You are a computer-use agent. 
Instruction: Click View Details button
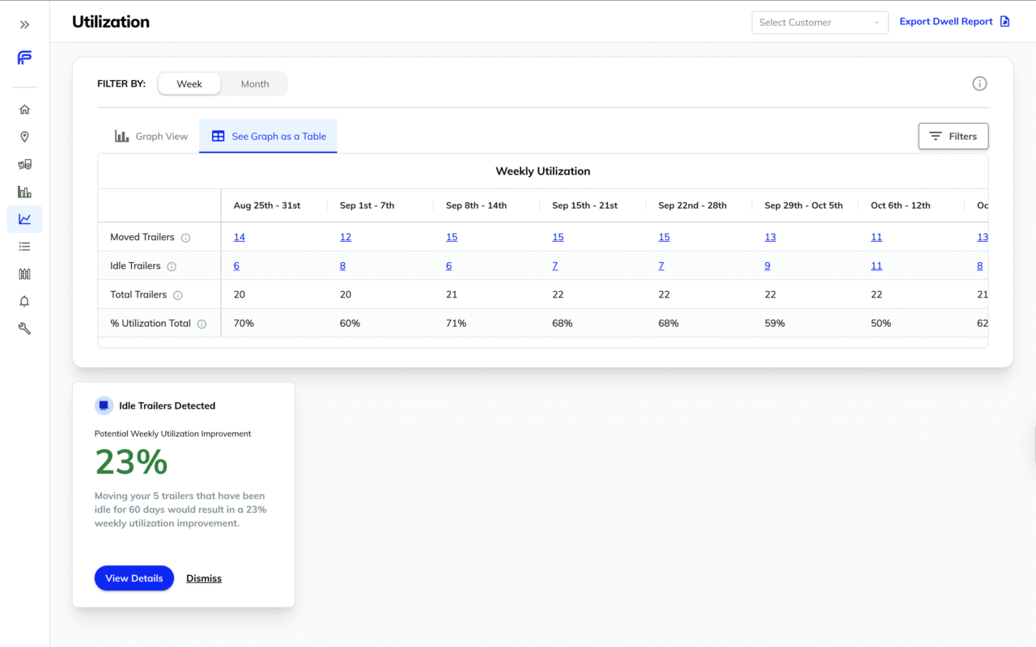point(134,578)
